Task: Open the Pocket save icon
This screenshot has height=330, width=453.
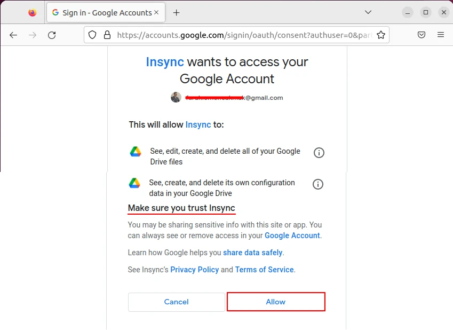Action: [x=421, y=35]
